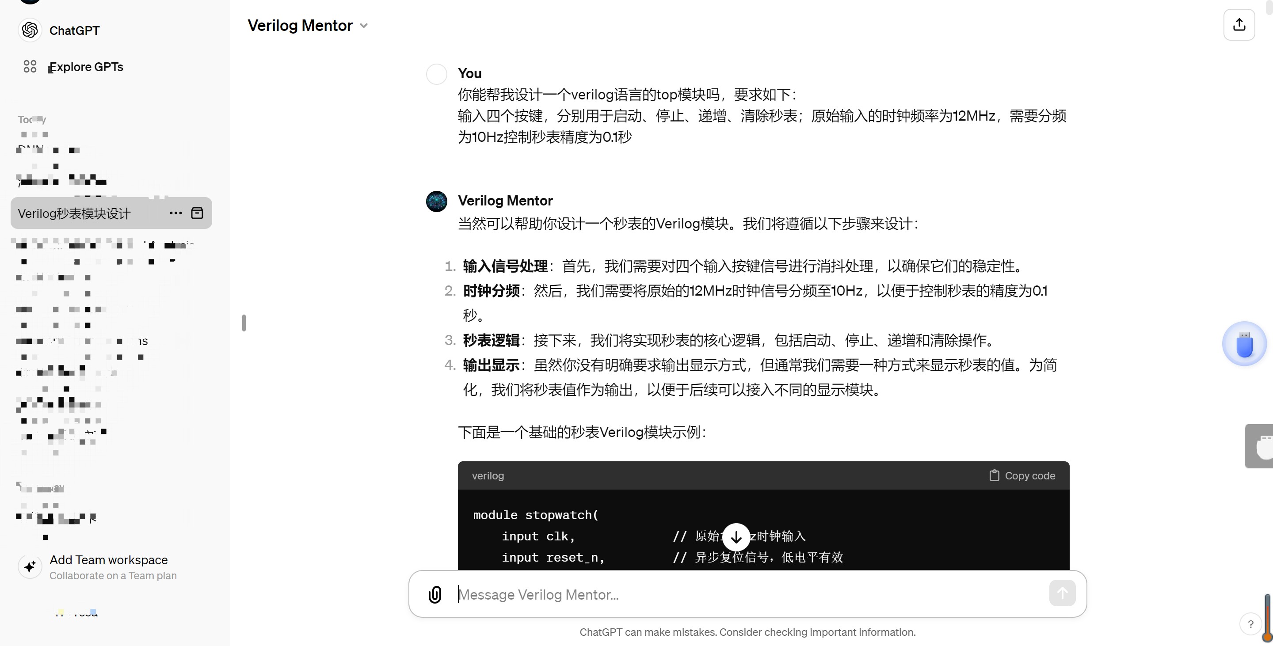Image resolution: width=1273 pixels, height=646 pixels.
Task: Click the user avatar beside You
Action: [436, 74]
